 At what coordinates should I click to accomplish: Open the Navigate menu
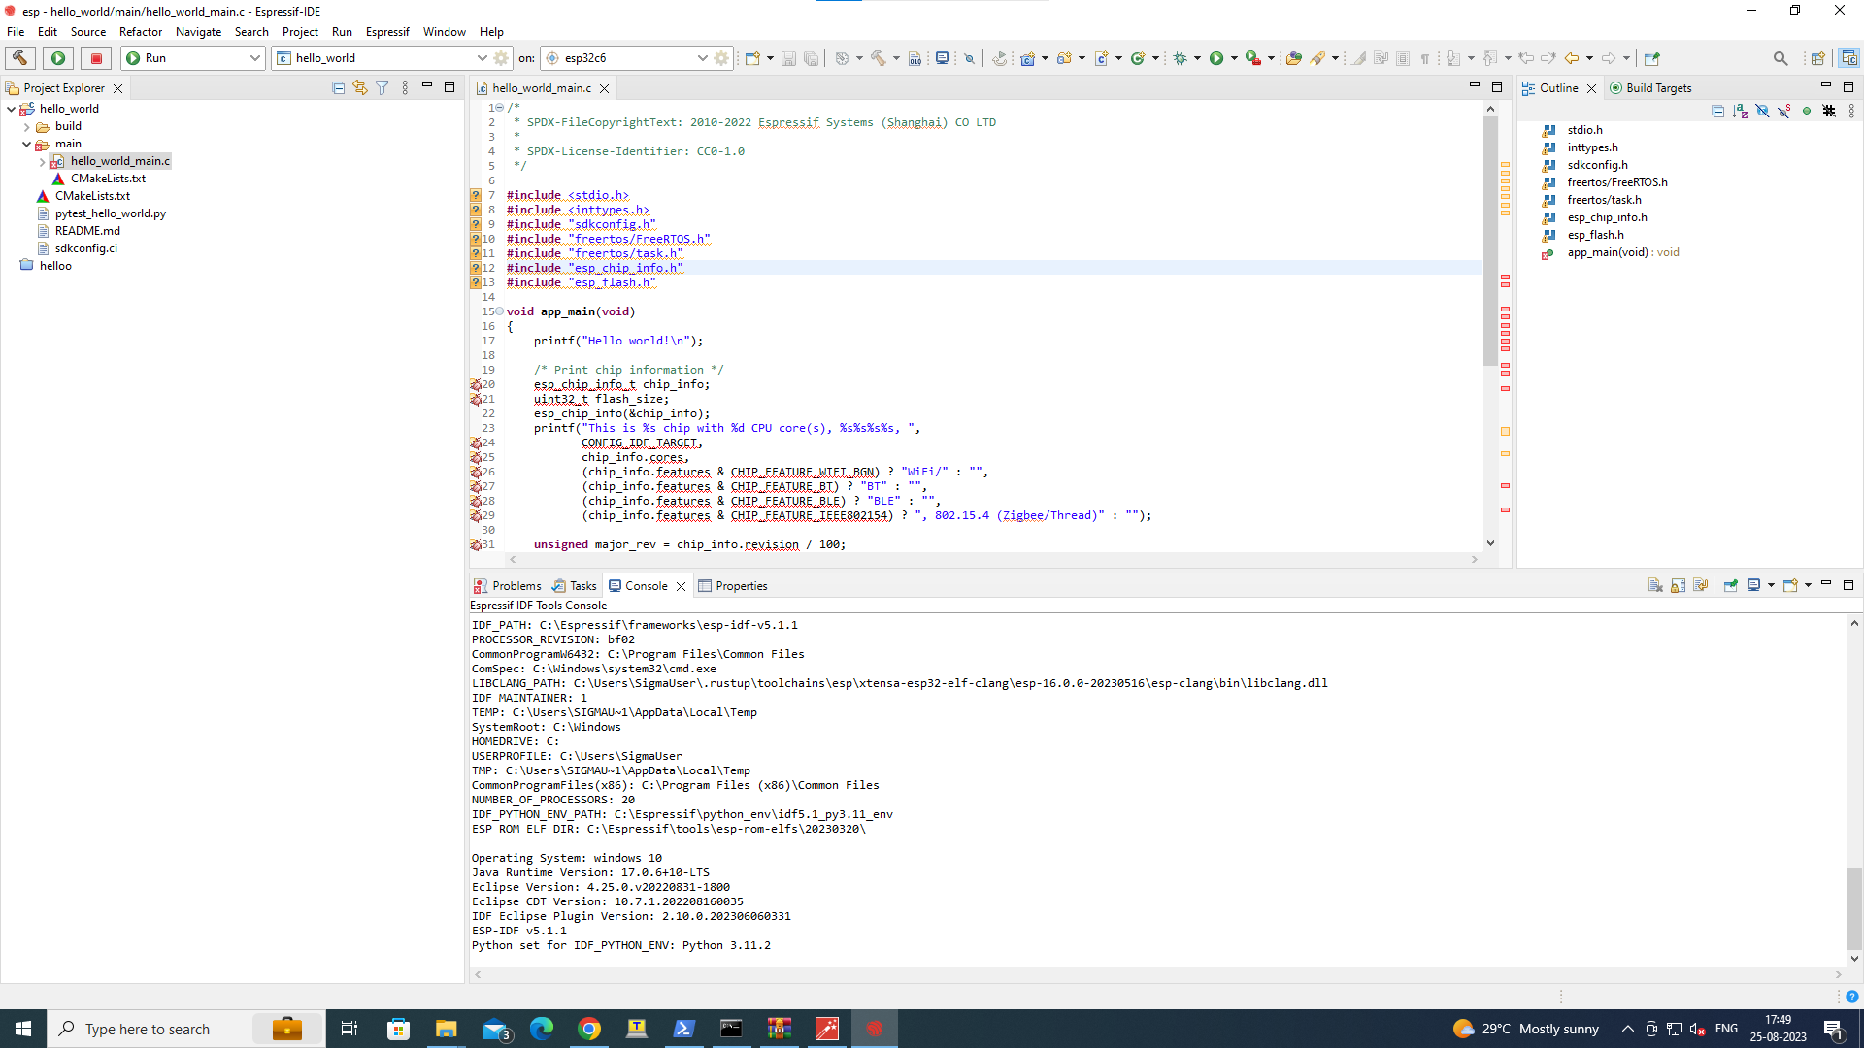198,32
